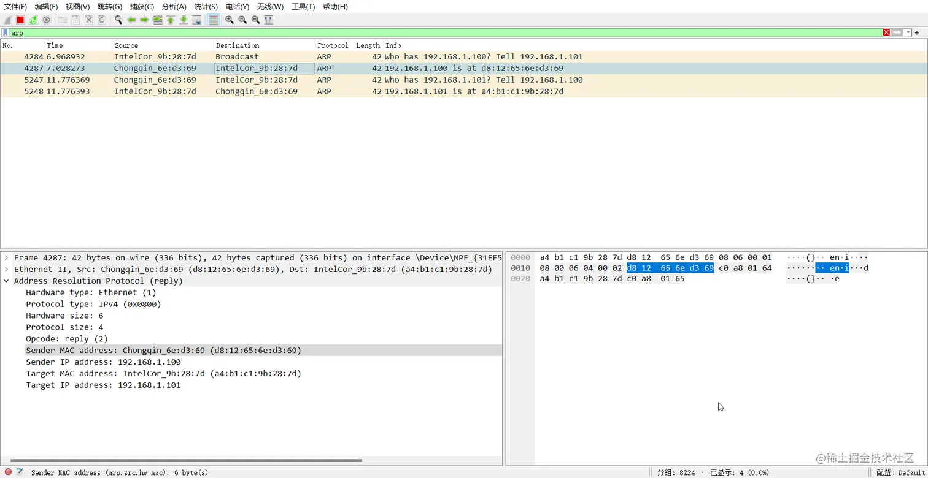Select Target IP address 192.168.1.101 field
Viewport: 928px width, 478px height.
(x=103, y=385)
